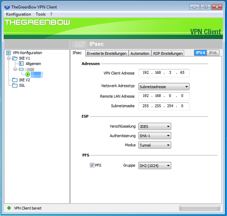Open the Authentisierung SHA-1 dropdown
227x216 pixels.
click(x=155, y=136)
